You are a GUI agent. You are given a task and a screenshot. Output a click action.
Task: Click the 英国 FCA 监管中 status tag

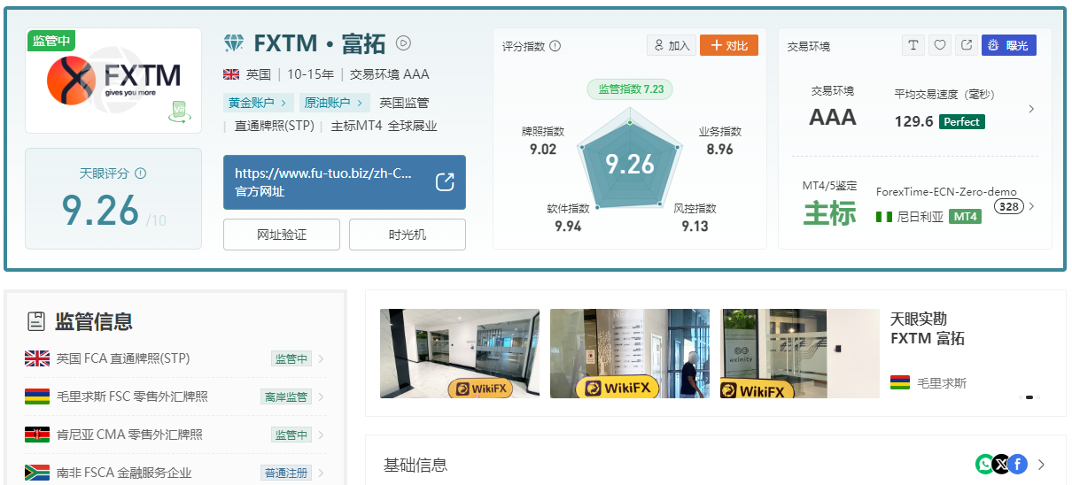tap(291, 358)
